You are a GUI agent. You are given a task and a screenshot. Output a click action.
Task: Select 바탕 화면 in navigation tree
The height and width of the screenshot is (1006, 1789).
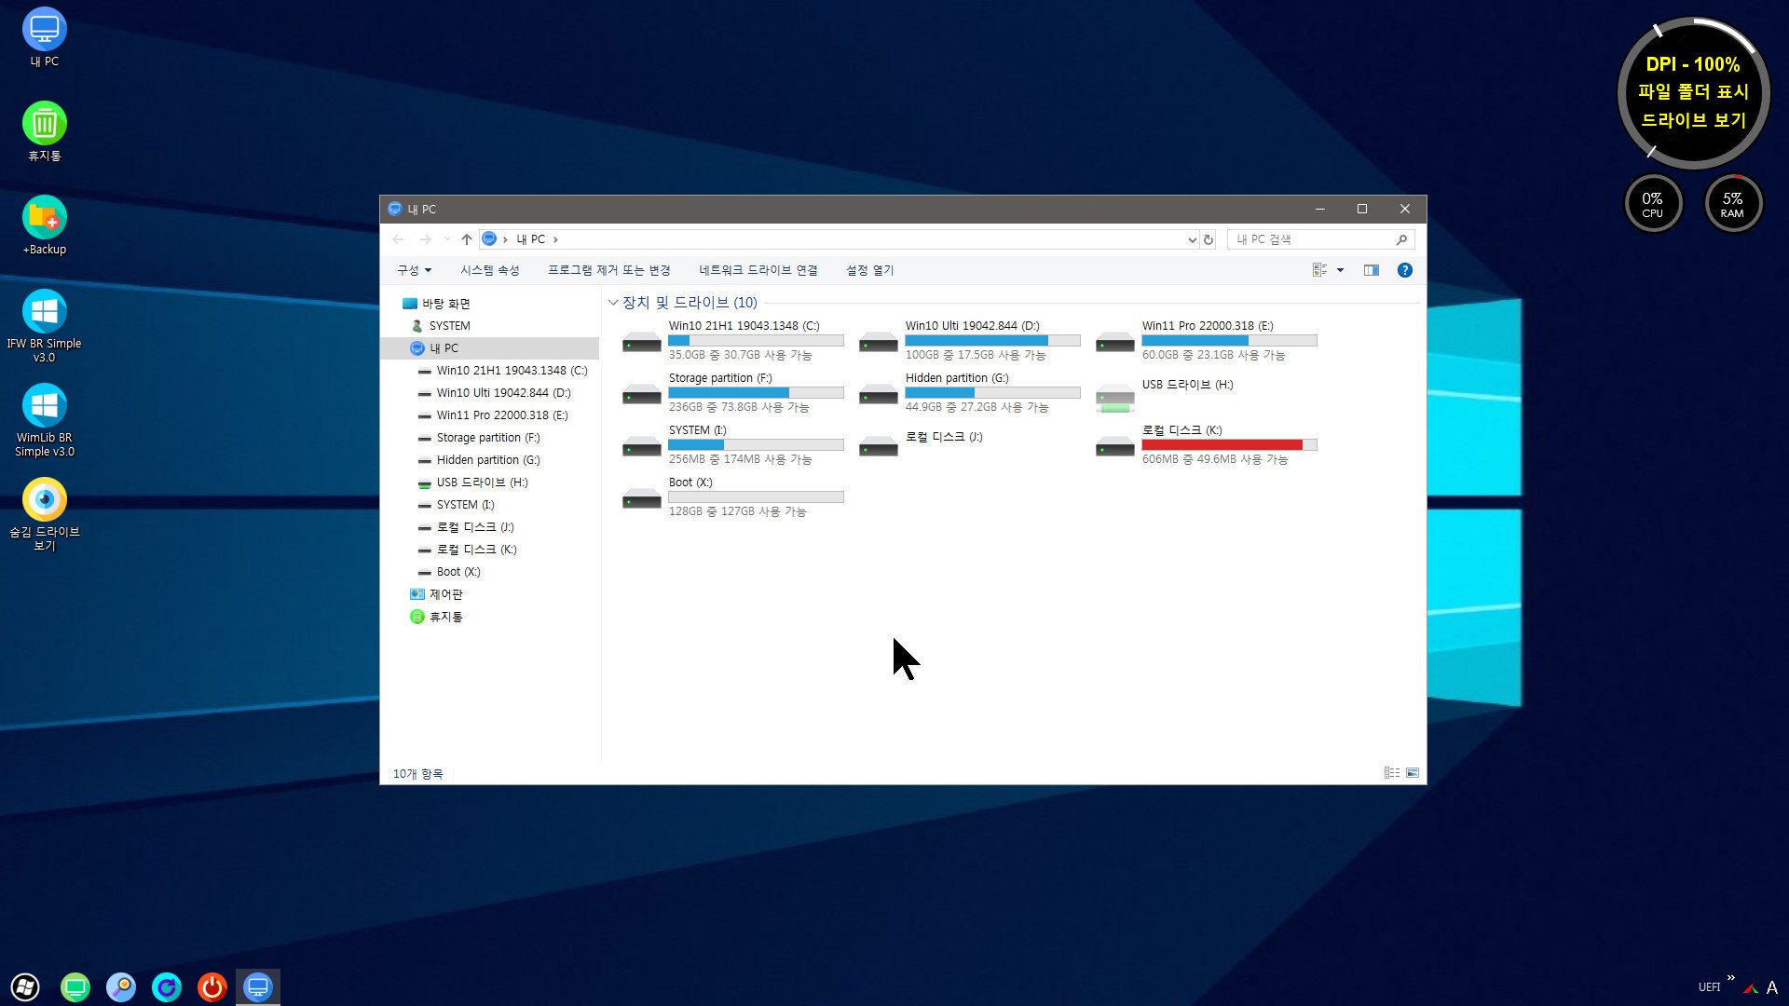pos(445,304)
